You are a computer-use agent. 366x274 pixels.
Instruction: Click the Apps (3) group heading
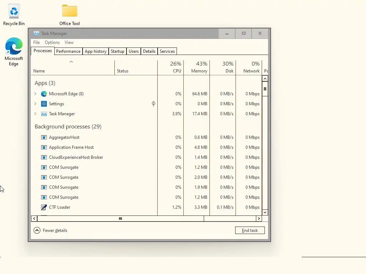[45, 83]
